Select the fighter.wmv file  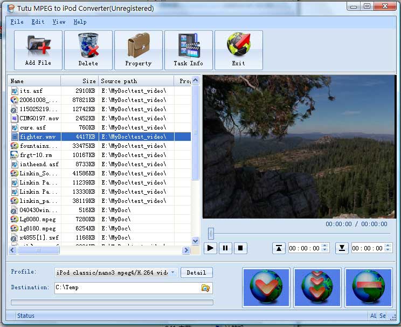[x=100, y=137]
